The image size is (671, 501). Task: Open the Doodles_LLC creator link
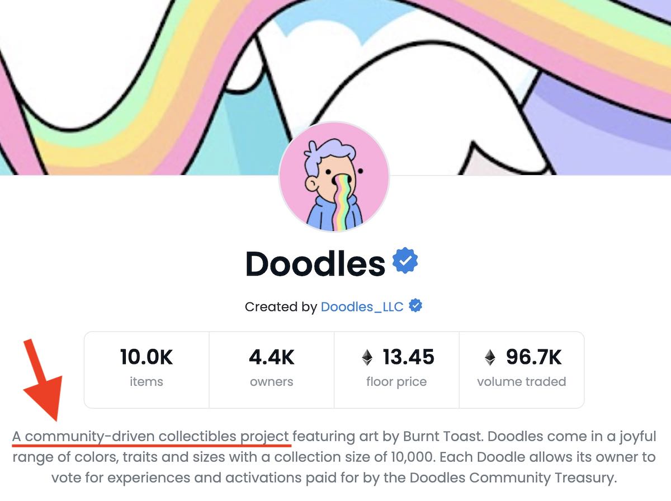click(362, 307)
